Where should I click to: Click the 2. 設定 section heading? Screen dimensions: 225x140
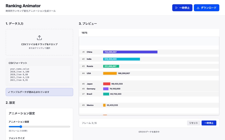pos(10,102)
